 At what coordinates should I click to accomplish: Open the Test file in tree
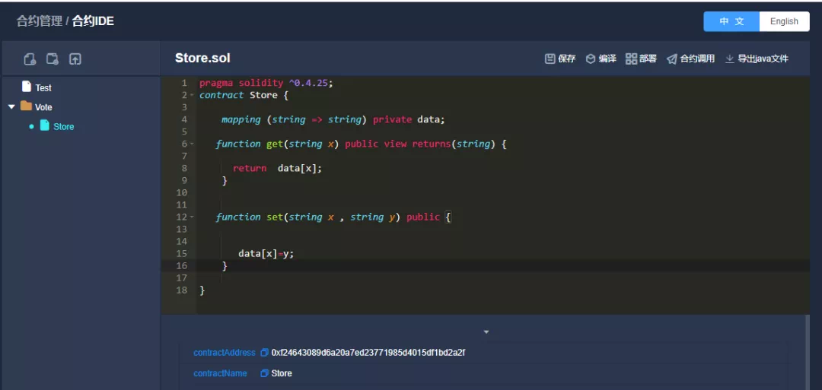(x=43, y=88)
